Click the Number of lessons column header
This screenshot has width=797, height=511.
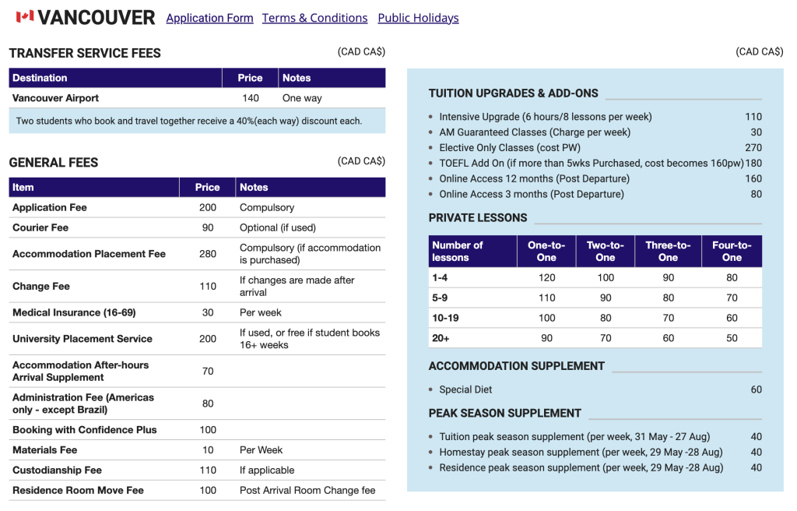472,251
